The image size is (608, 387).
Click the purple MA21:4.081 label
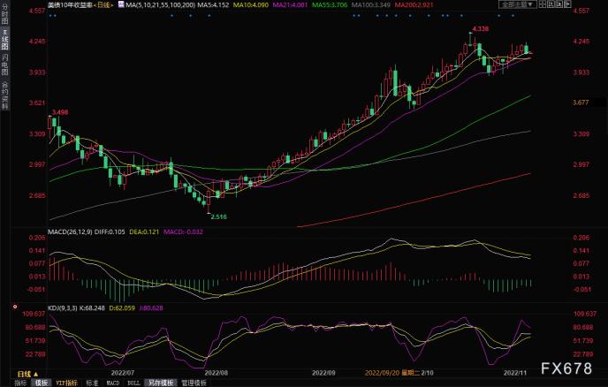(291, 5)
